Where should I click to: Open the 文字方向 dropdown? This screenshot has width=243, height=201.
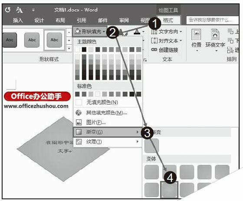coord(167,32)
